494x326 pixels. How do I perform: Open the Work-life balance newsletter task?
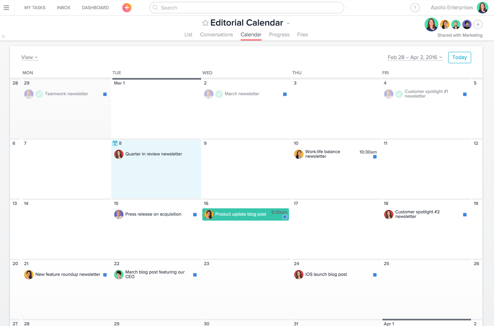pyautogui.click(x=323, y=154)
